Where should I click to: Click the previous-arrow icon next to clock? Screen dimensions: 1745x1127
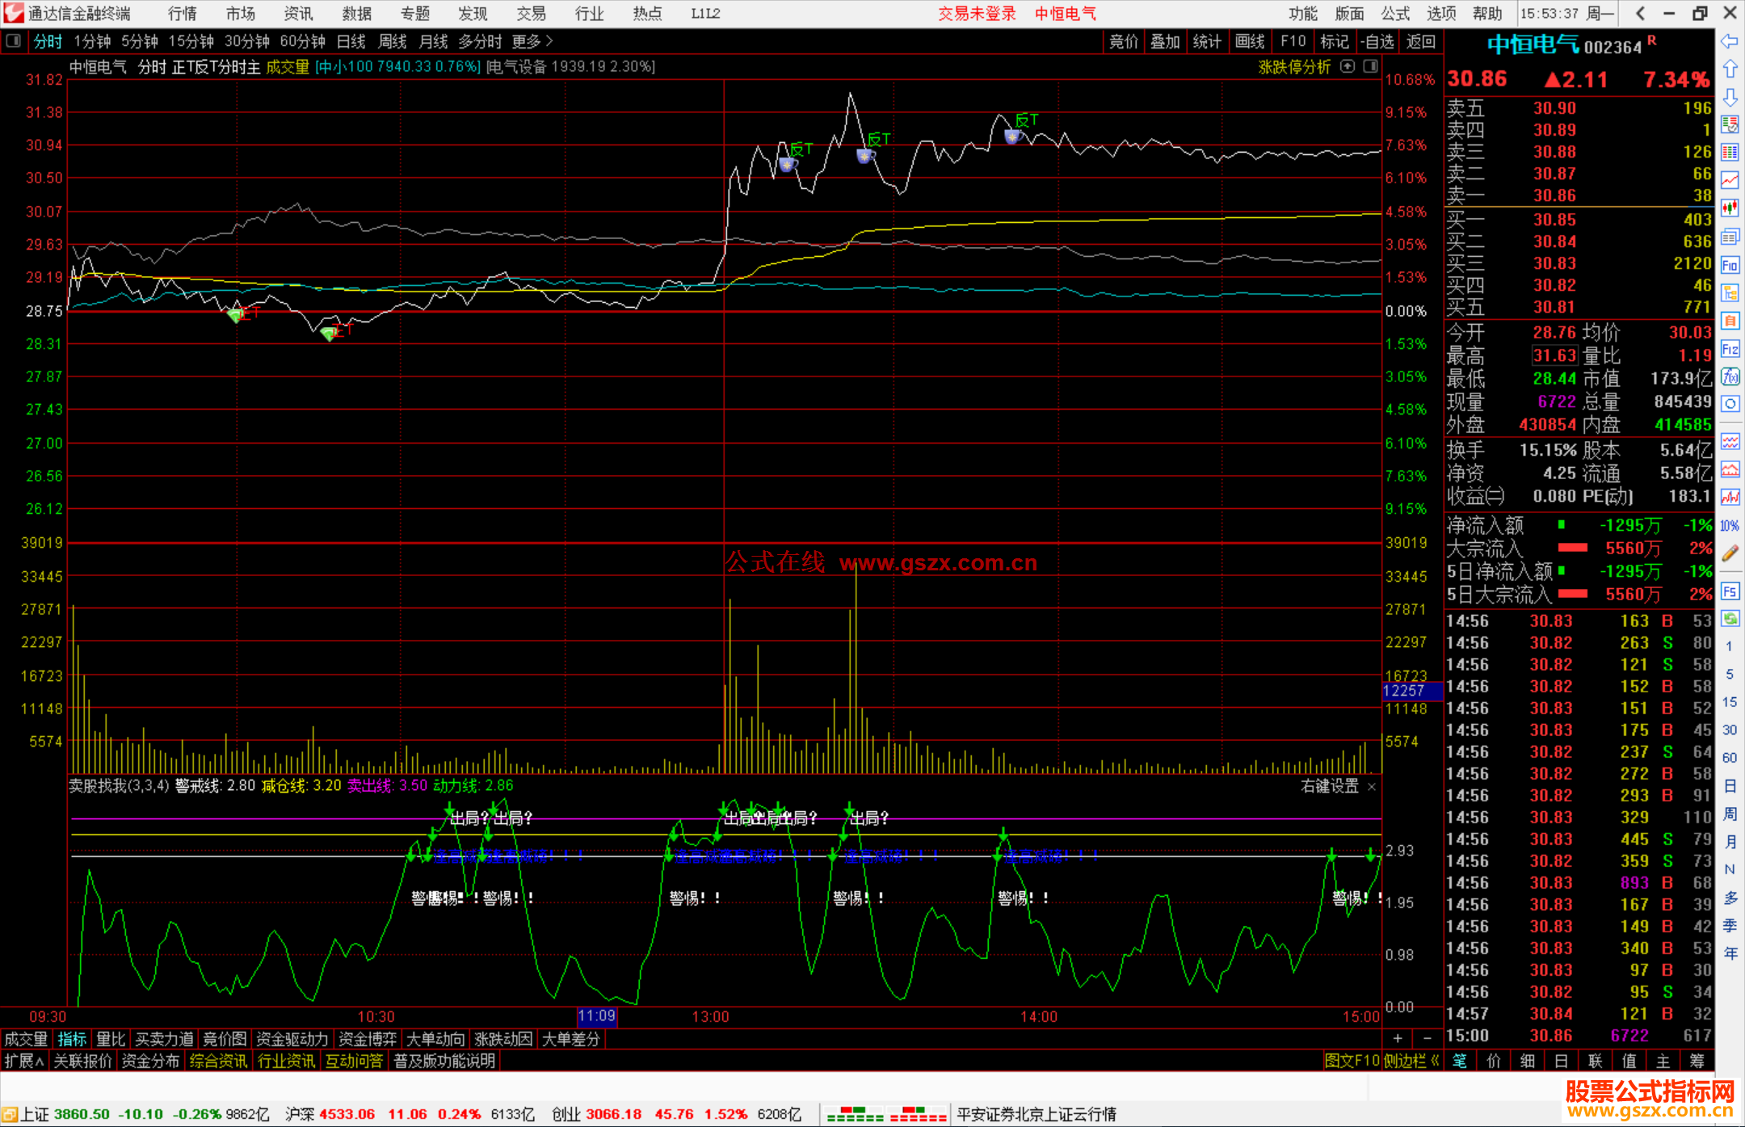pyautogui.click(x=1640, y=13)
